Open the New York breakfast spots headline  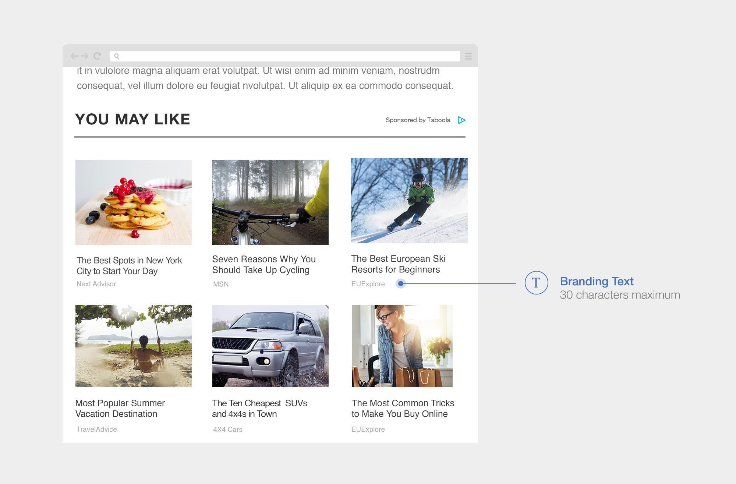[129, 266]
